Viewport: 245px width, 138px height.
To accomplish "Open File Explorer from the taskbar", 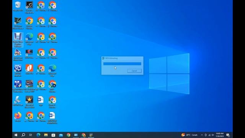I will pyautogui.click(x=46, y=135).
